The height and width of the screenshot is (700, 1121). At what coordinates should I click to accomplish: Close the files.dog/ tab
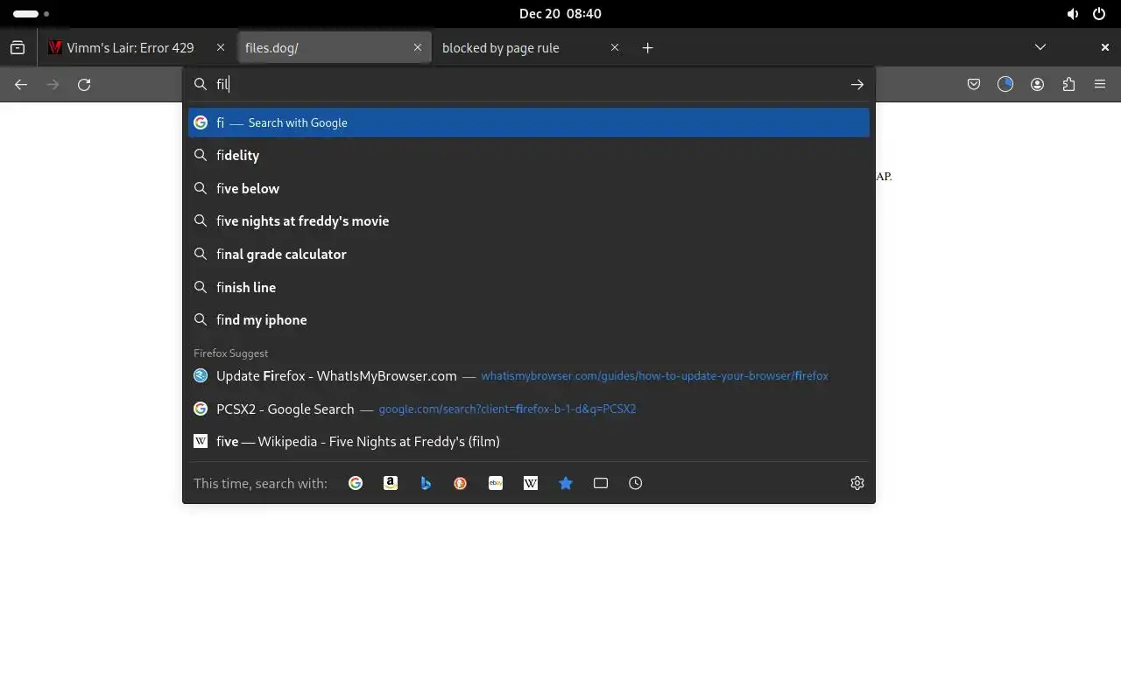(x=418, y=48)
